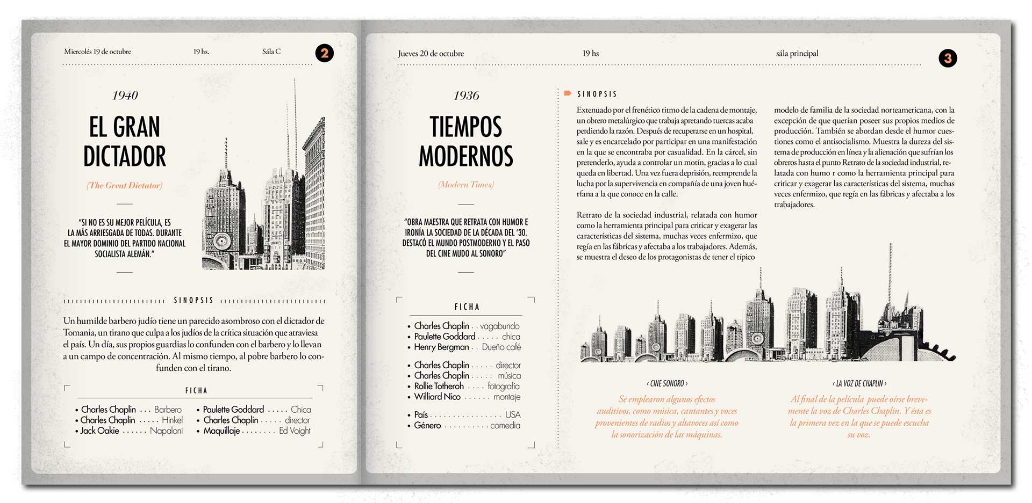
Task: Click the year '1940'
Action: click(125, 96)
